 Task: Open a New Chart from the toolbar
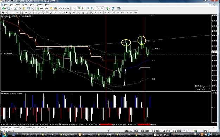pos(3,8)
